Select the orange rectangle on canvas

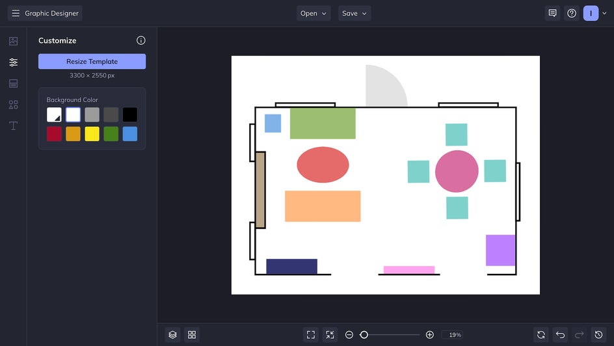(x=323, y=206)
